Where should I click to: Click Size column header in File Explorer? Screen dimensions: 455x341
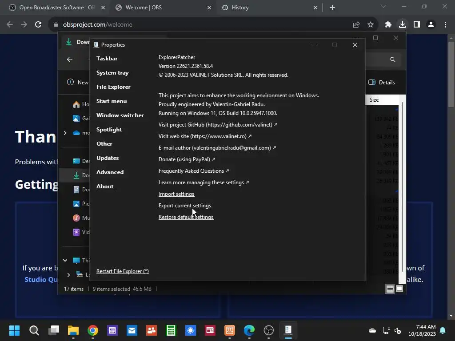point(382,100)
